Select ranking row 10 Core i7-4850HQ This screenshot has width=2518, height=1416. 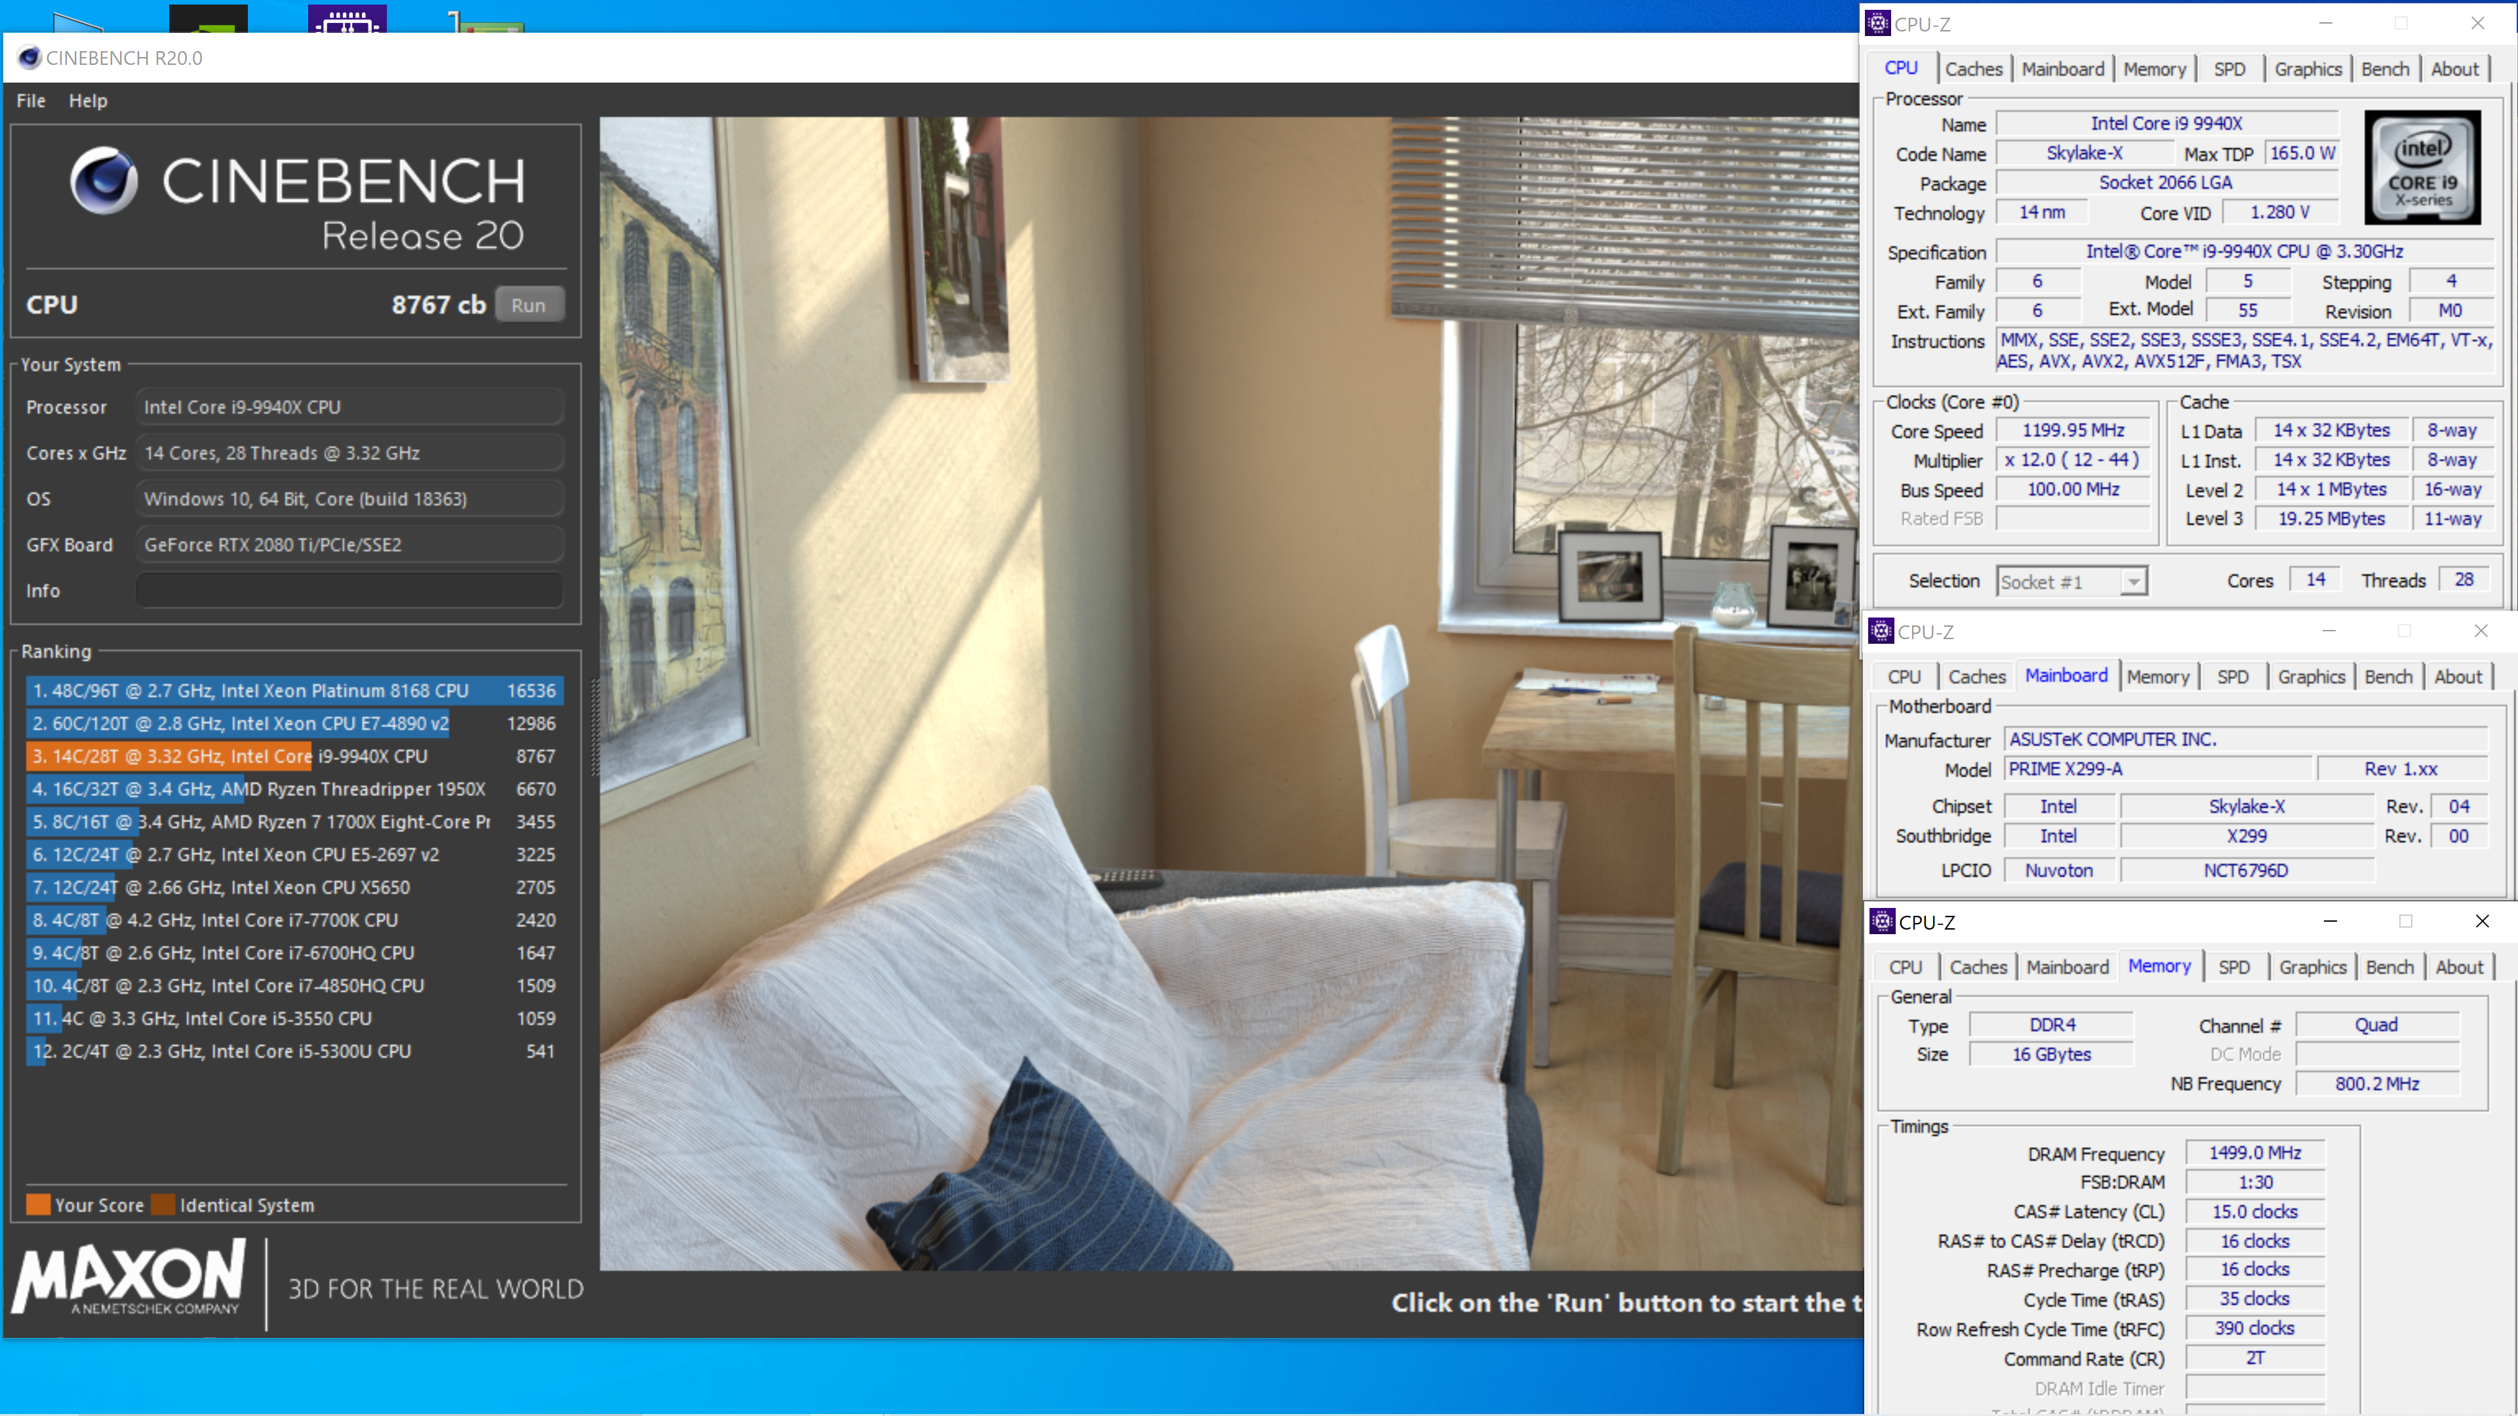pyautogui.click(x=294, y=985)
